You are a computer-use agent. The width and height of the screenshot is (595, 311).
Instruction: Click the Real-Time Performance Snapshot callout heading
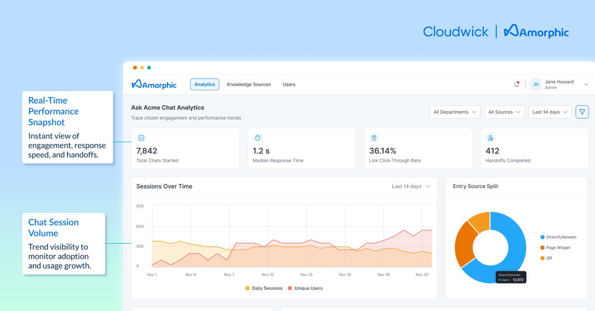click(54, 111)
